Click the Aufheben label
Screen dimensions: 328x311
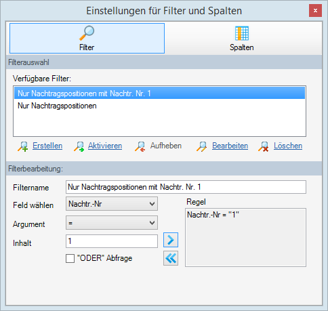pos(166,146)
